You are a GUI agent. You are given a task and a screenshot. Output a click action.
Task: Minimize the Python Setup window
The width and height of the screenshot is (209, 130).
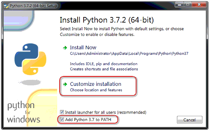179,4
